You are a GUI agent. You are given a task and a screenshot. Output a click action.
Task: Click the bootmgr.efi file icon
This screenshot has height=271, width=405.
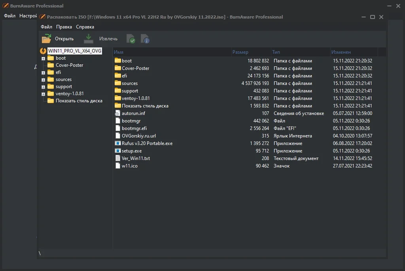[118, 128]
